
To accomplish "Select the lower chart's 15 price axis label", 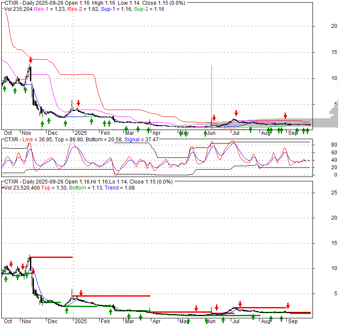I will pos(334,243).
